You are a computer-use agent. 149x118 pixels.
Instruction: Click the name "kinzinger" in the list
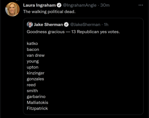[x=35, y=73]
